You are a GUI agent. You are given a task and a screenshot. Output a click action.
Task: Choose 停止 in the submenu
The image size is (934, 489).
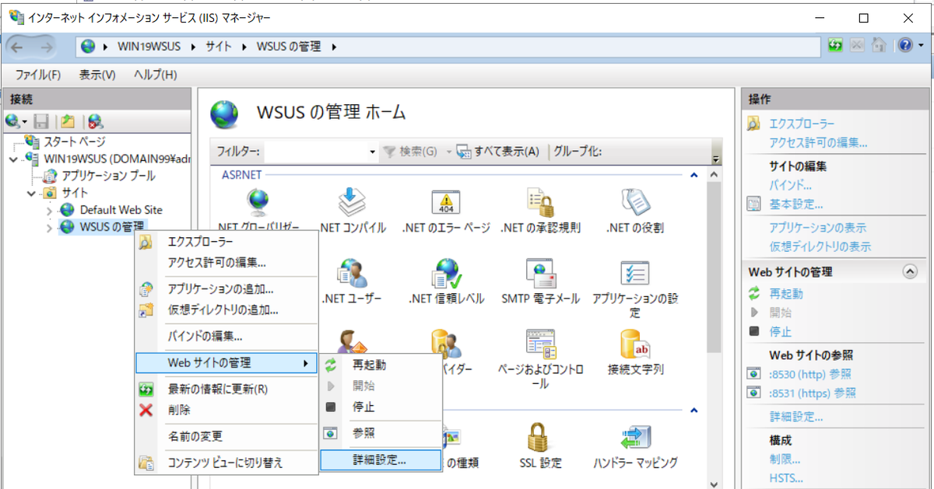pyautogui.click(x=381, y=407)
